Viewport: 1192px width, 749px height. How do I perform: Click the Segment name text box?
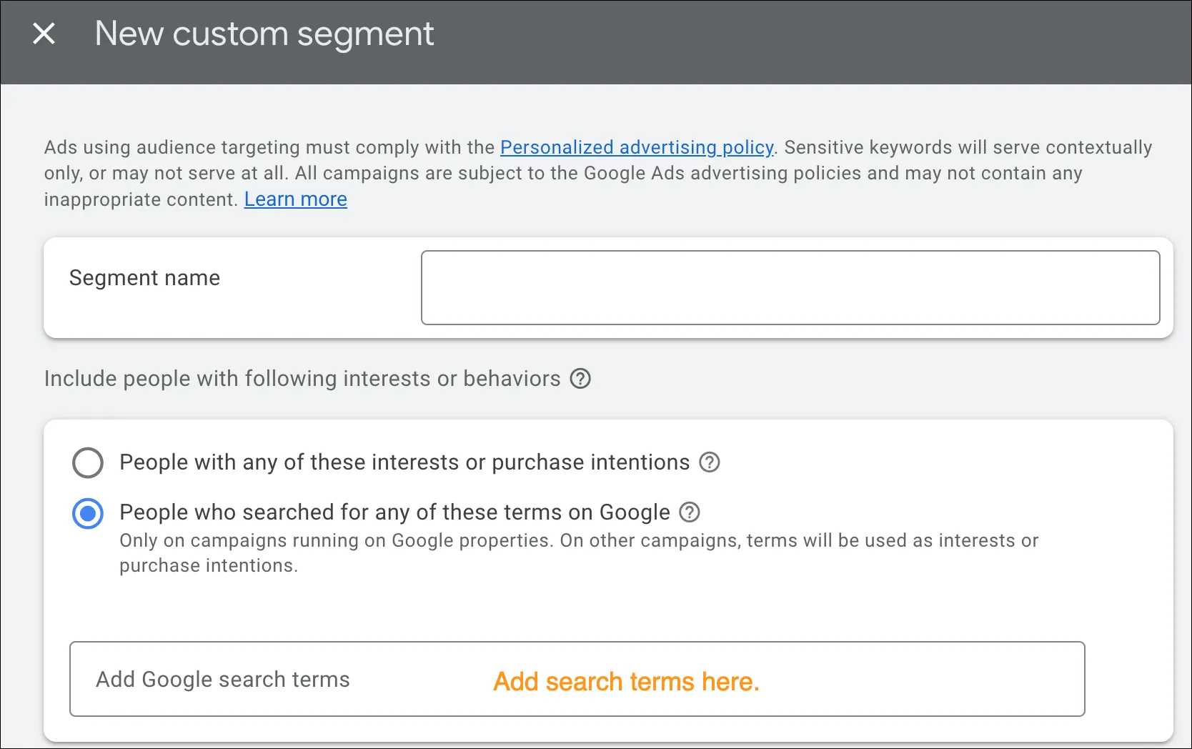(790, 287)
